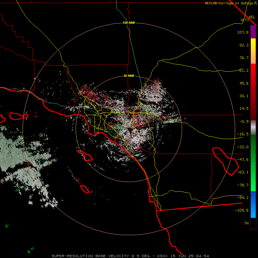Click the 50 NMI range ring label
The height and width of the screenshot is (258, 258).
coord(129,76)
